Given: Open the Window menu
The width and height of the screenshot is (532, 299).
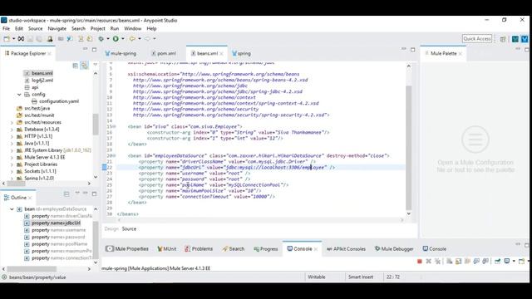Looking at the screenshot, I should point(133,28).
